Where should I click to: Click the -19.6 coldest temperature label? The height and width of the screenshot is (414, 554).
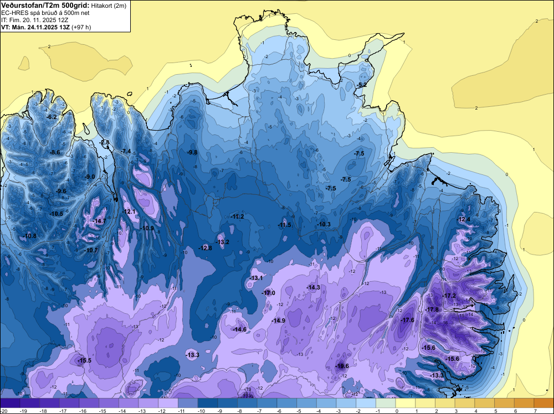coord(342,366)
